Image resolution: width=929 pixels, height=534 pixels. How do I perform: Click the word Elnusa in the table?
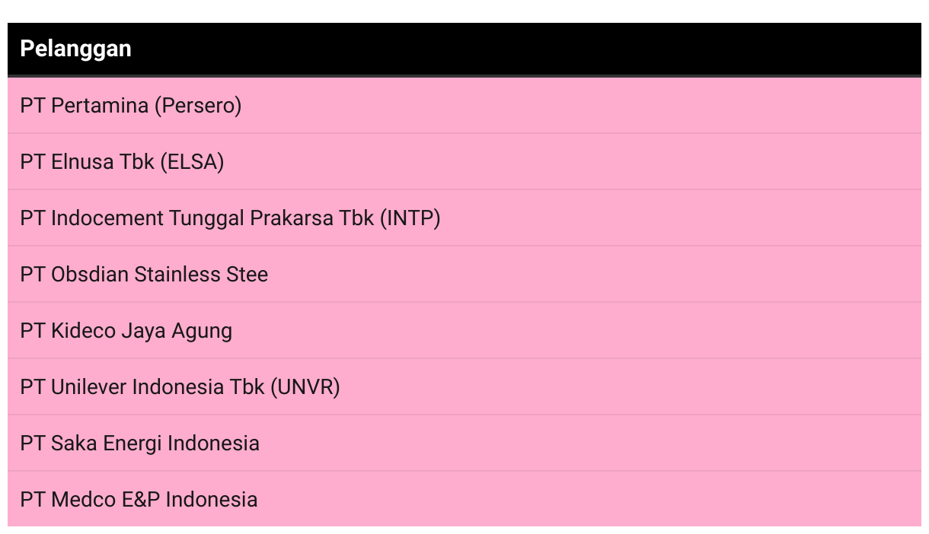pos(82,162)
